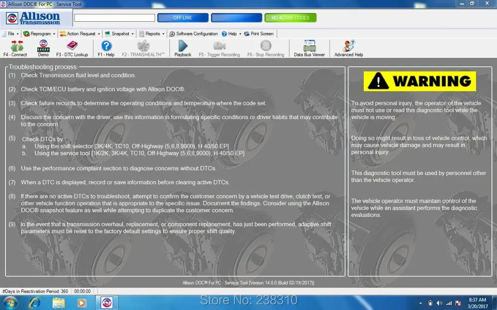Viewport: 497px width, 310px height.
Task: Click F5 - Trigger Recording
Action: pyautogui.click(x=219, y=49)
